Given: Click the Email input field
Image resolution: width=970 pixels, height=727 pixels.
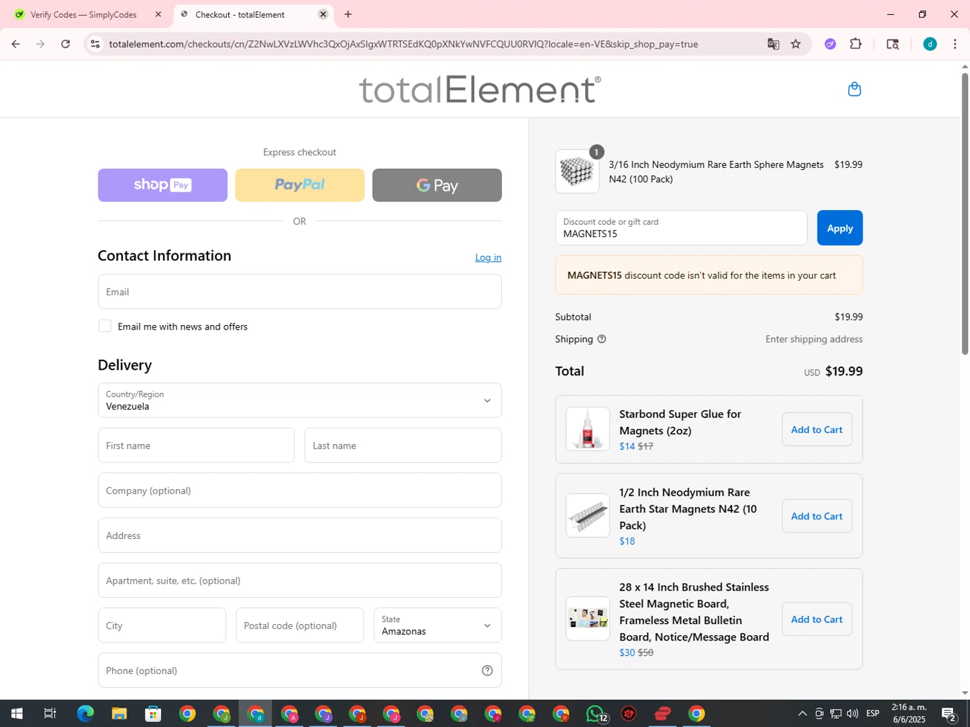Looking at the screenshot, I should coord(299,291).
